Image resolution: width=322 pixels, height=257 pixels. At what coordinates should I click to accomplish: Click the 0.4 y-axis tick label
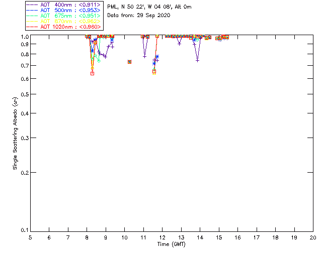pos(25,113)
